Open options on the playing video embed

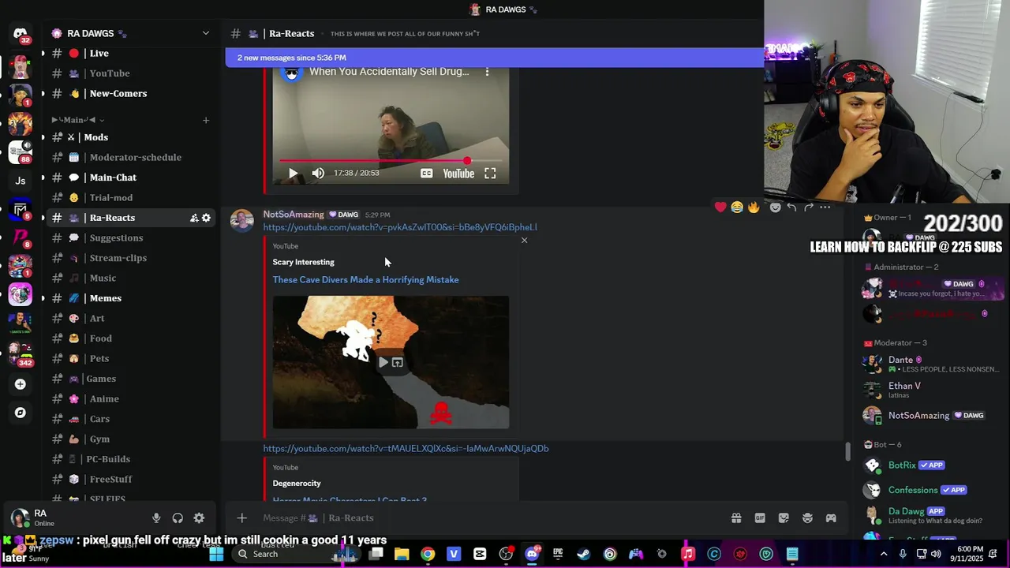tap(487, 72)
